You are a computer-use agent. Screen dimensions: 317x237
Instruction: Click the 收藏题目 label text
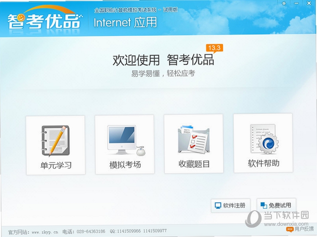coord(194,164)
